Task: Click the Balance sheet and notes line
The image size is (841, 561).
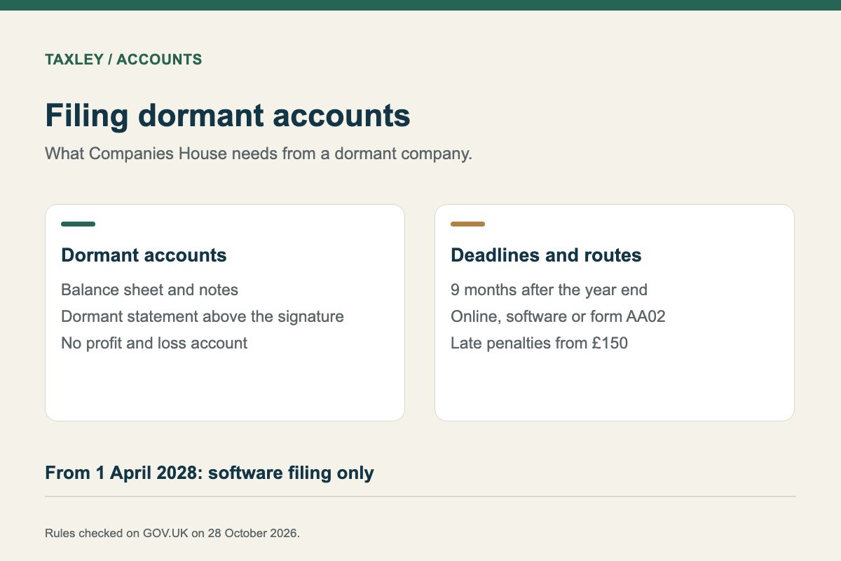Action: click(149, 290)
